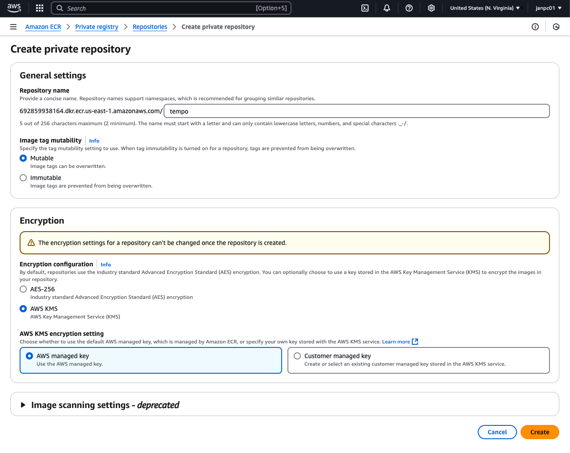570x453 pixels.
Task: Open the help question mark menu
Action: [x=409, y=8]
